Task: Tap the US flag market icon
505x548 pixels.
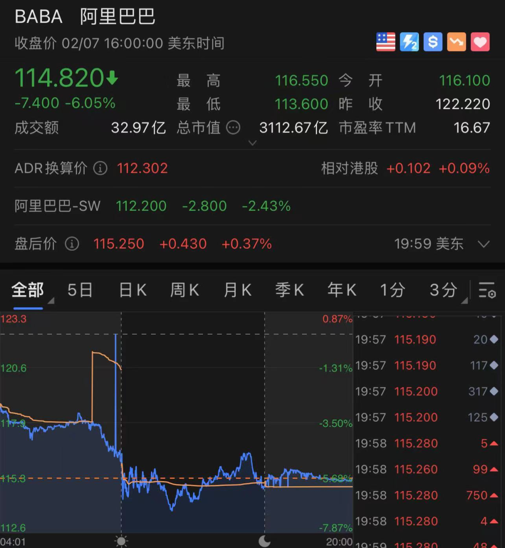Action: [385, 42]
